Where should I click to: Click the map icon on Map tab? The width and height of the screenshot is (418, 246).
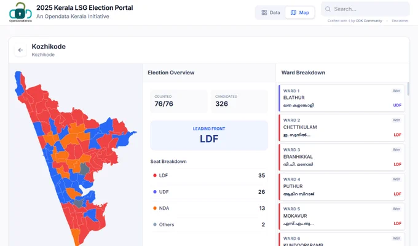pyautogui.click(x=293, y=12)
